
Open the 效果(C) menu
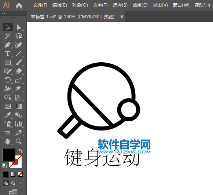[140, 5]
